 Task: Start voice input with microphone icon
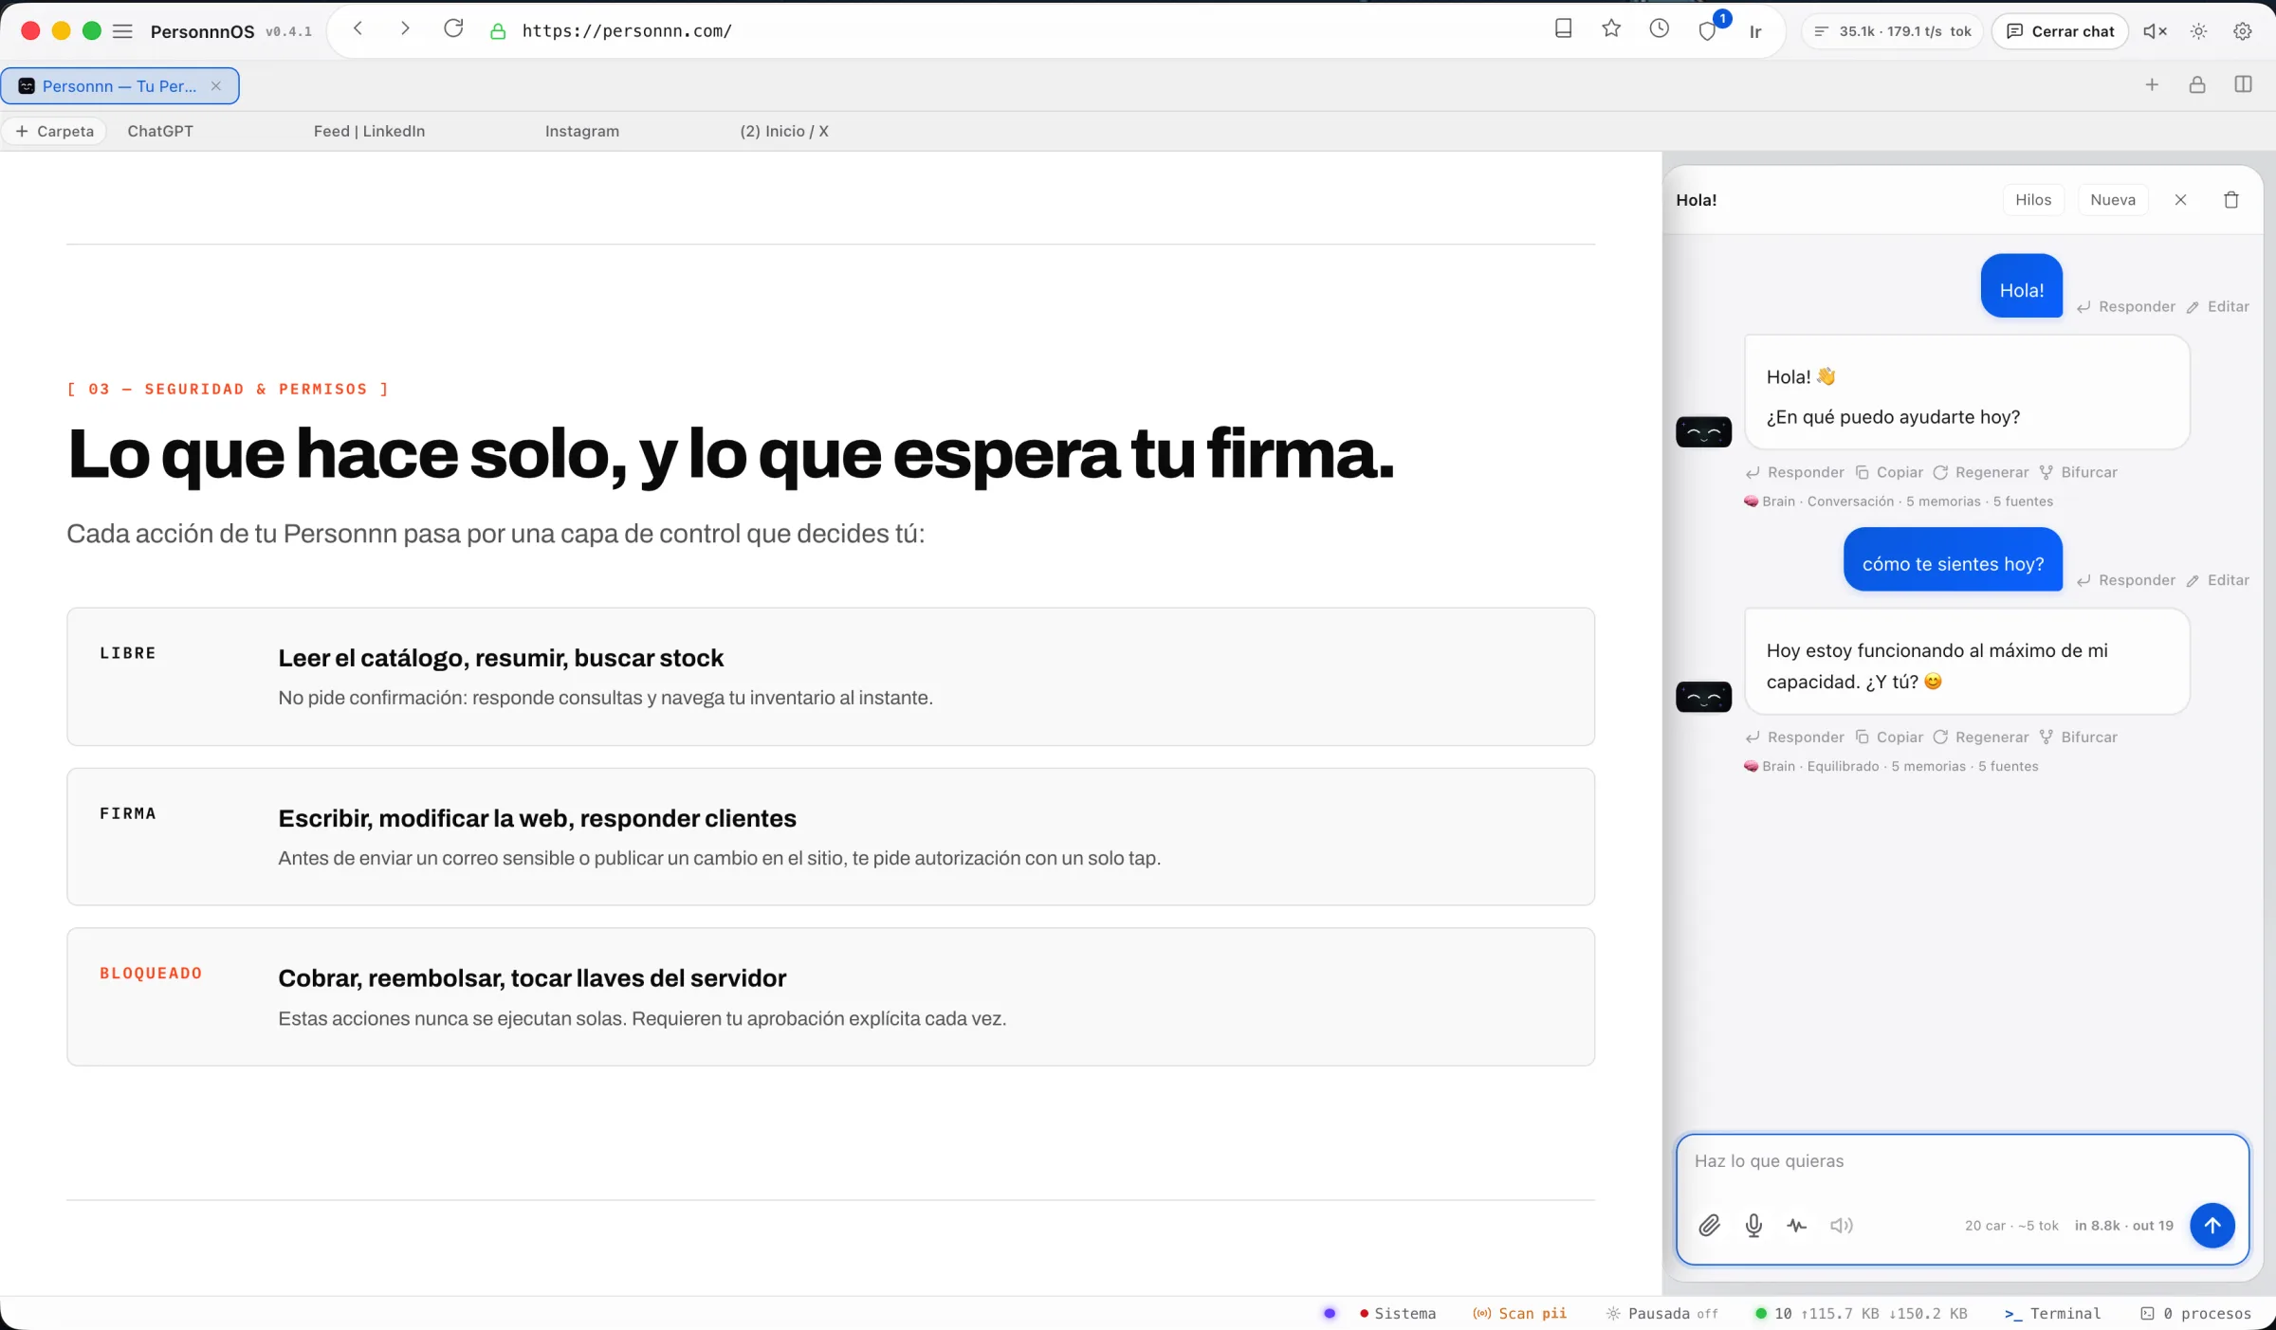(1754, 1227)
